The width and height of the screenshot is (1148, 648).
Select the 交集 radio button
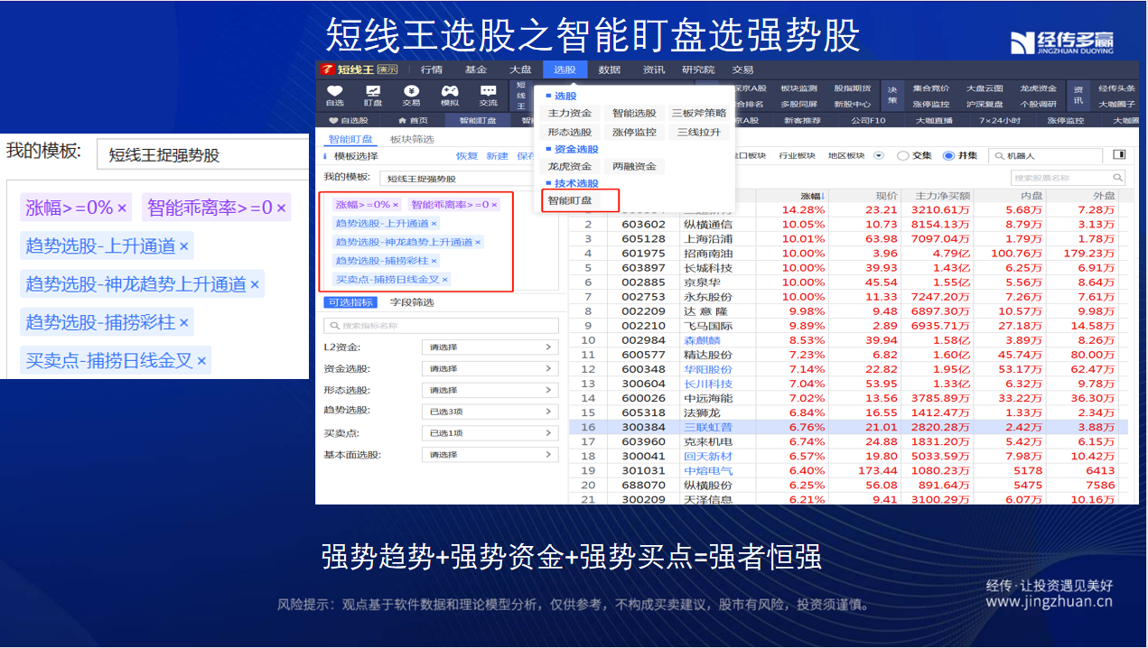pos(902,156)
